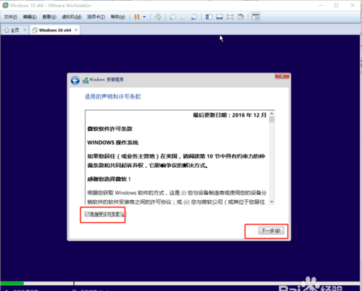Close the 主页 home tab
Screen dimensions: 362x291
pyautogui.click(x=25, y=30)
